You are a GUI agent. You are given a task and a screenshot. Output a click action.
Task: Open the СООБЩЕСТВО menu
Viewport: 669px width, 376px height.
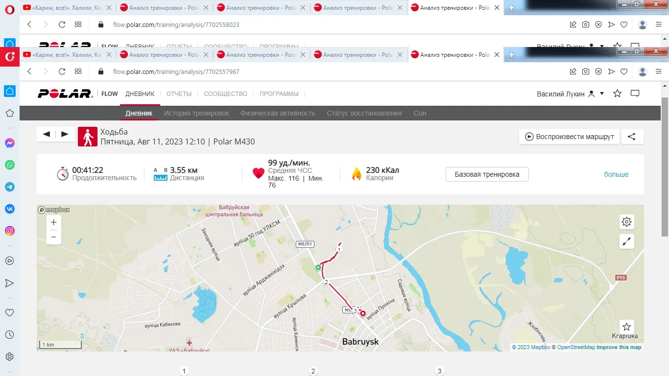coord(226,94)
